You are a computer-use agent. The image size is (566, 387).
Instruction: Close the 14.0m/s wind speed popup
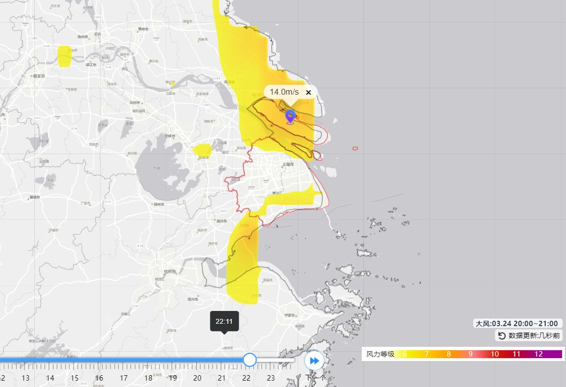[x=309, y=92]
